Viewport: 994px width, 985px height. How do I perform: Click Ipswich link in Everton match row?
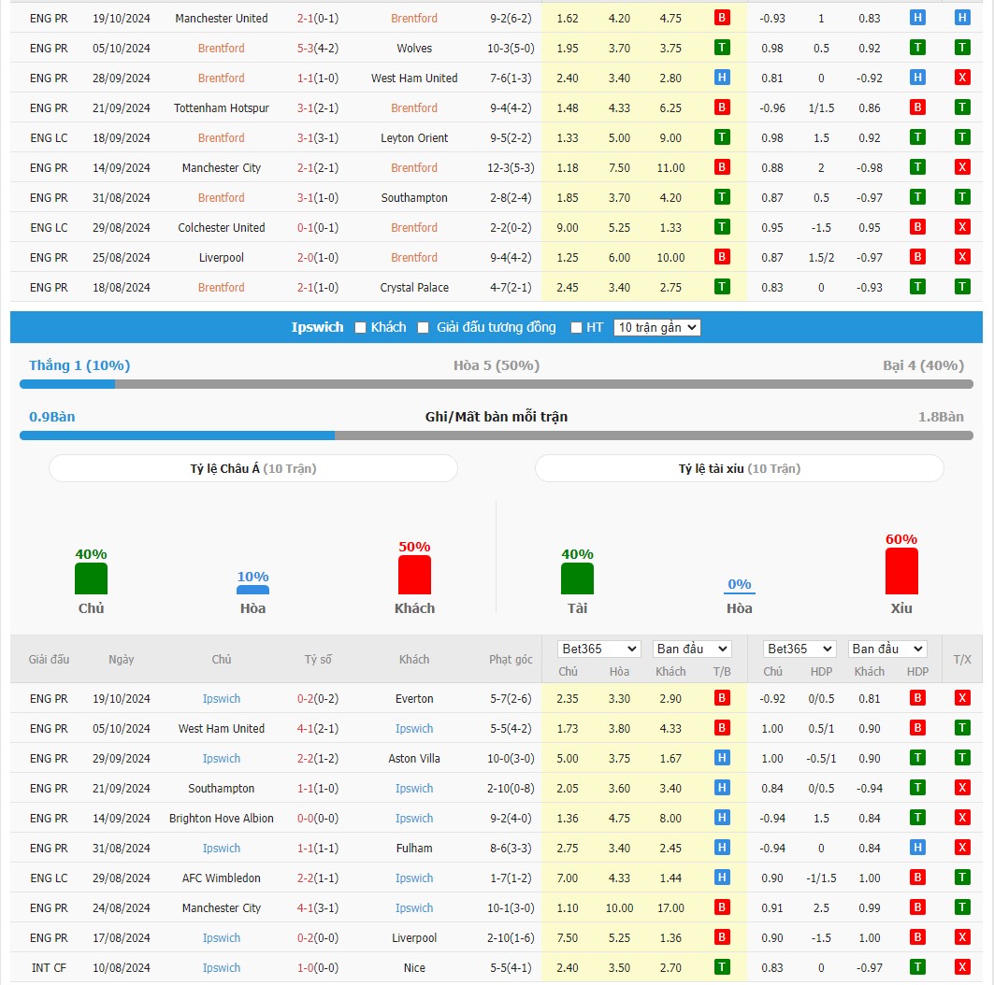pyautogui.click(x=222, y=699)
